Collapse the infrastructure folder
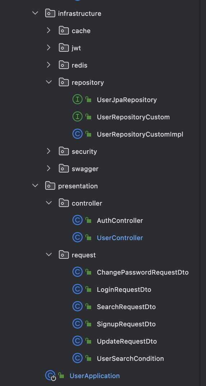Viewport: 206px width, 386px height. 35,13
